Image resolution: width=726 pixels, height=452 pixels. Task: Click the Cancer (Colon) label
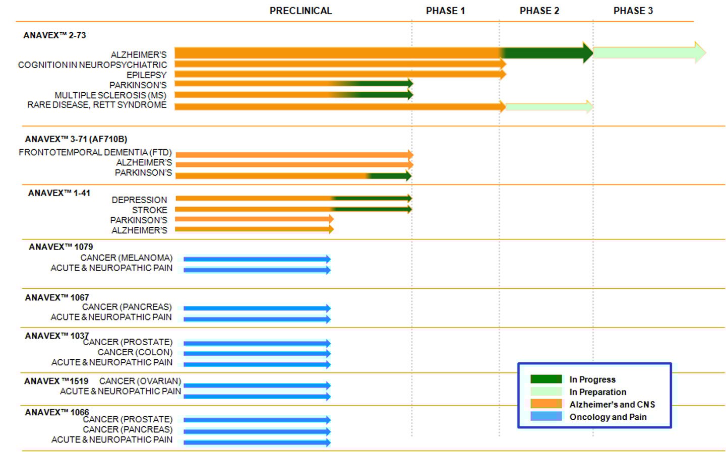point(135,352)
